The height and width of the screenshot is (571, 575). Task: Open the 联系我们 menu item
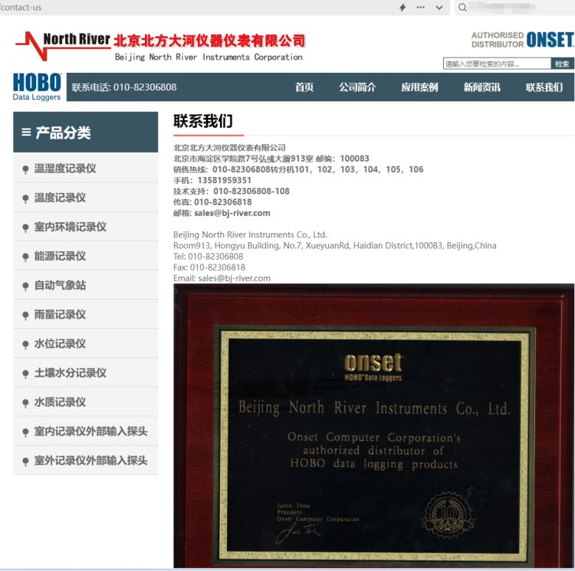click(544, 87)
